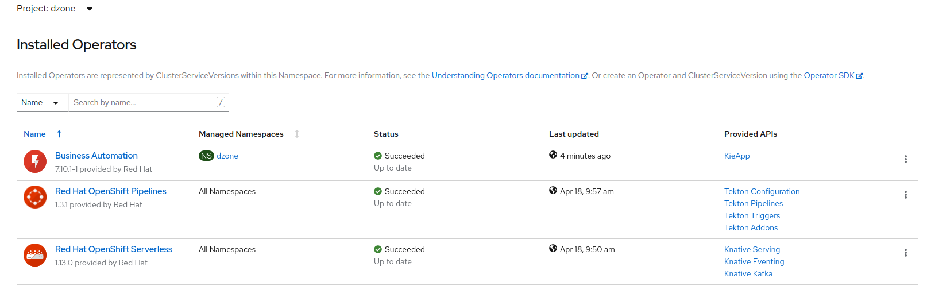Open kebab menu for OpenShift Serverless row
Image resolution: width=931 pixels, height=301 pixels.
[905, 253]
